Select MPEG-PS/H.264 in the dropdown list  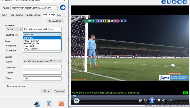[42, 41]
